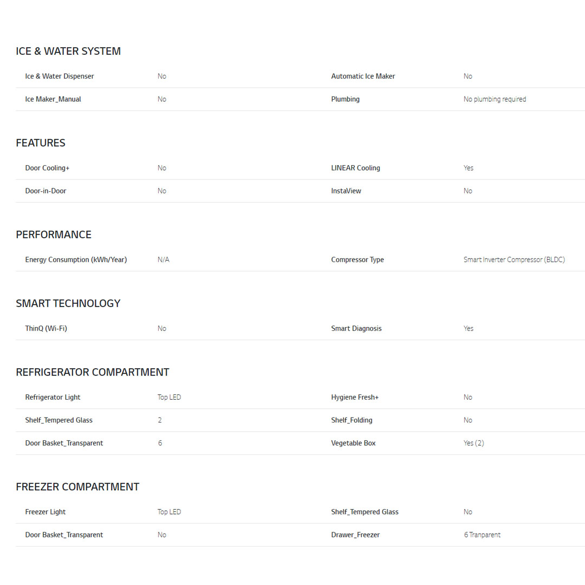Click the InstaView spec label
The width and height of the screenshot is (585, 585).
pyautogui.click(x=346, y=191)
